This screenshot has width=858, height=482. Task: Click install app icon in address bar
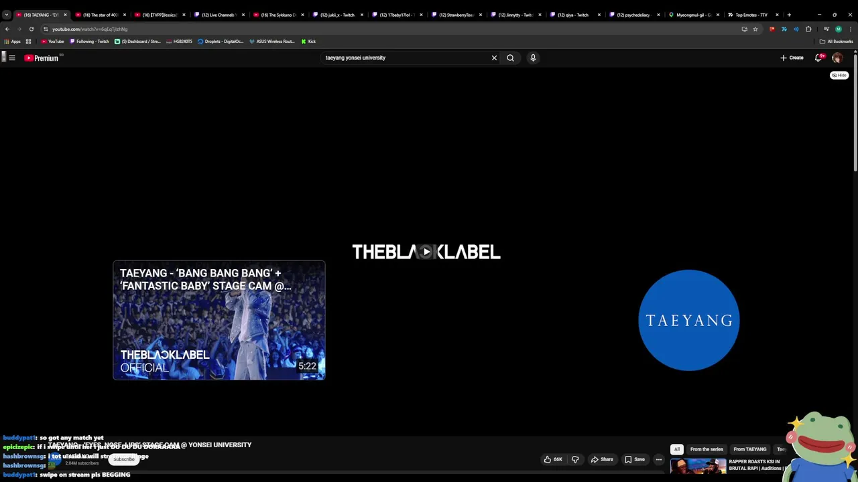(x=744, y=29)
